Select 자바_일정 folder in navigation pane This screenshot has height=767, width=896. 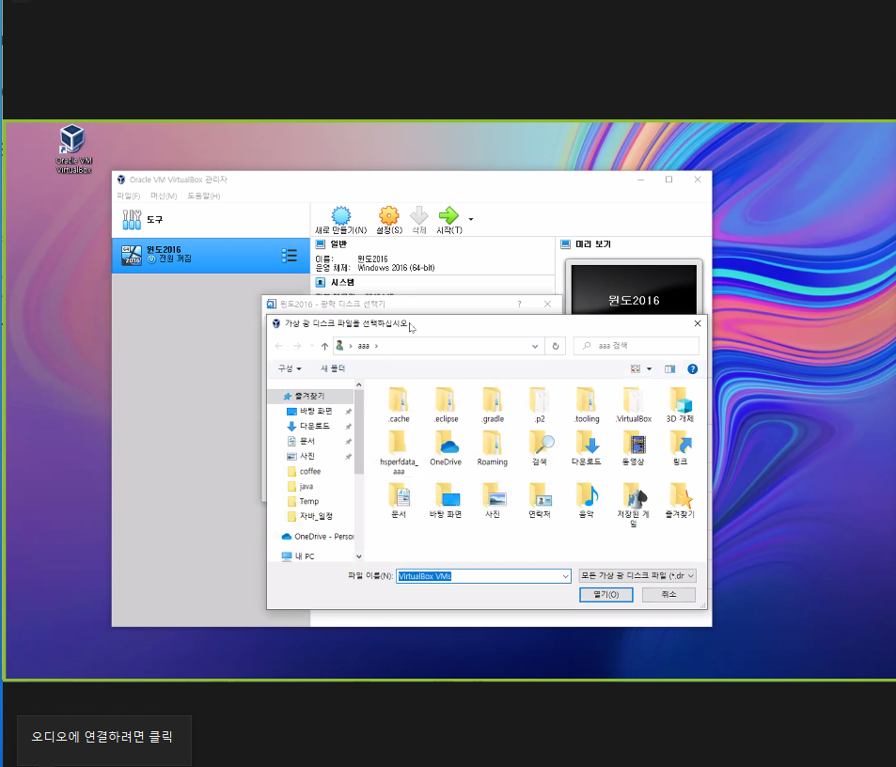[x=315, y=516]
